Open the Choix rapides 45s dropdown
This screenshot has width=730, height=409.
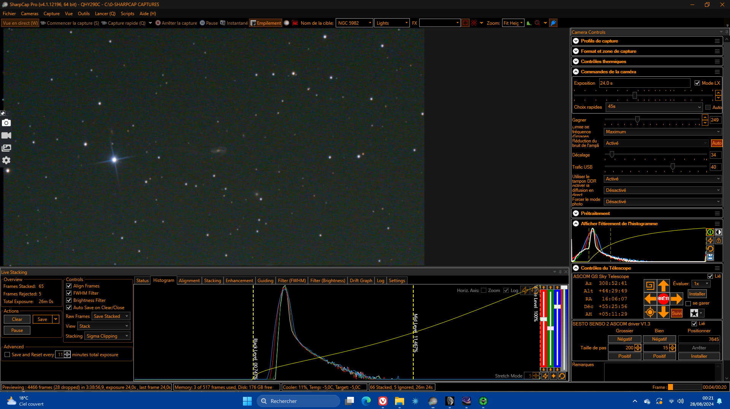click(654, 107)
